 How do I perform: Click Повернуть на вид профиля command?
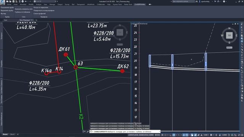coord(44,11)
